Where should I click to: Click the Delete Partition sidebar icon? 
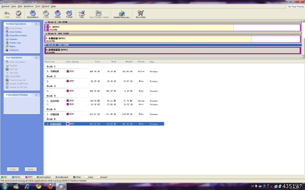coord(7,32)
